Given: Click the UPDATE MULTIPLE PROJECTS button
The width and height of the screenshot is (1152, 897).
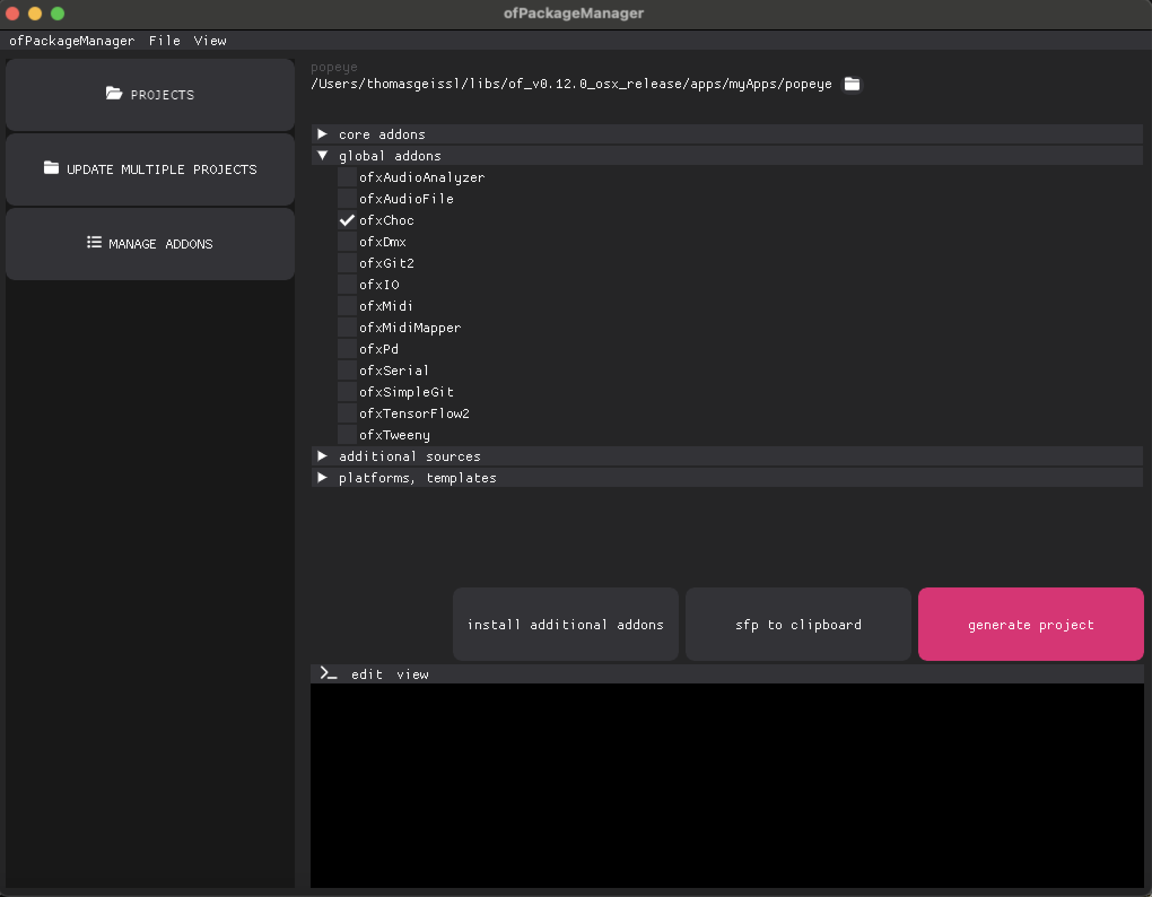Looking at the screenshot, I should 150,169.
